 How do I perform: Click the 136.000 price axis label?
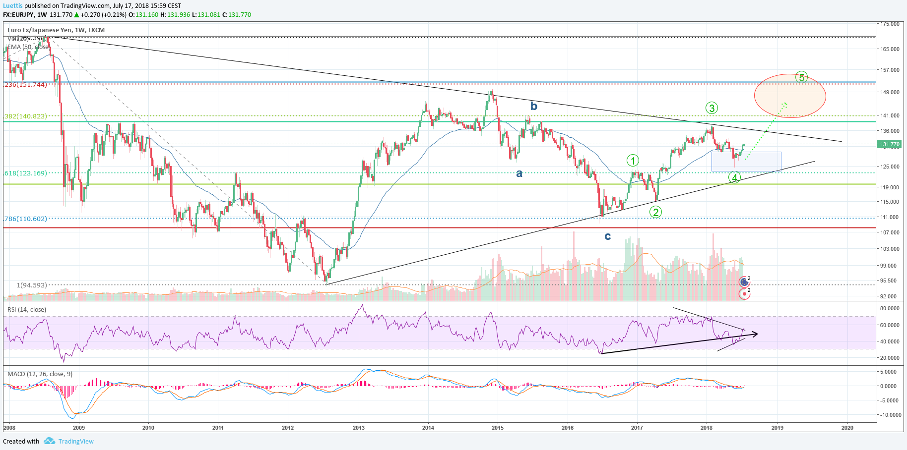(890, 131)
